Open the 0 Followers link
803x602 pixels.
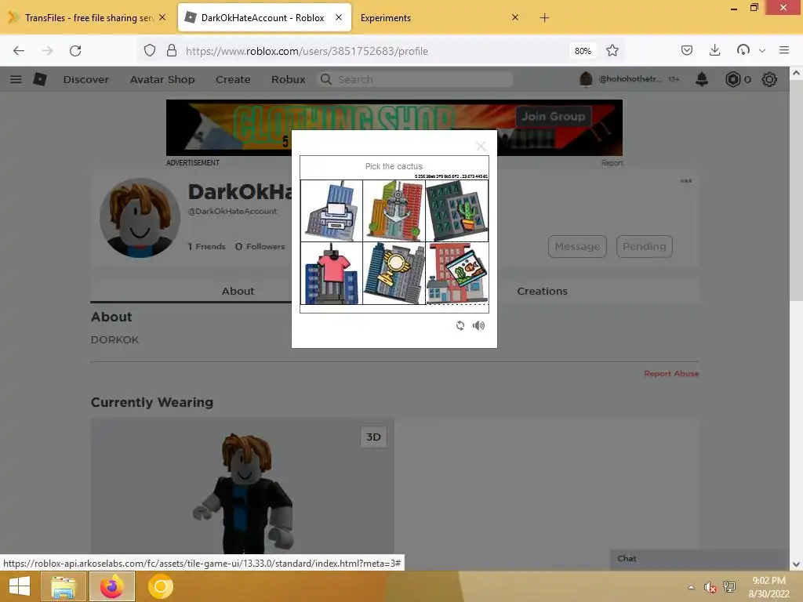[x=260, y=246]
